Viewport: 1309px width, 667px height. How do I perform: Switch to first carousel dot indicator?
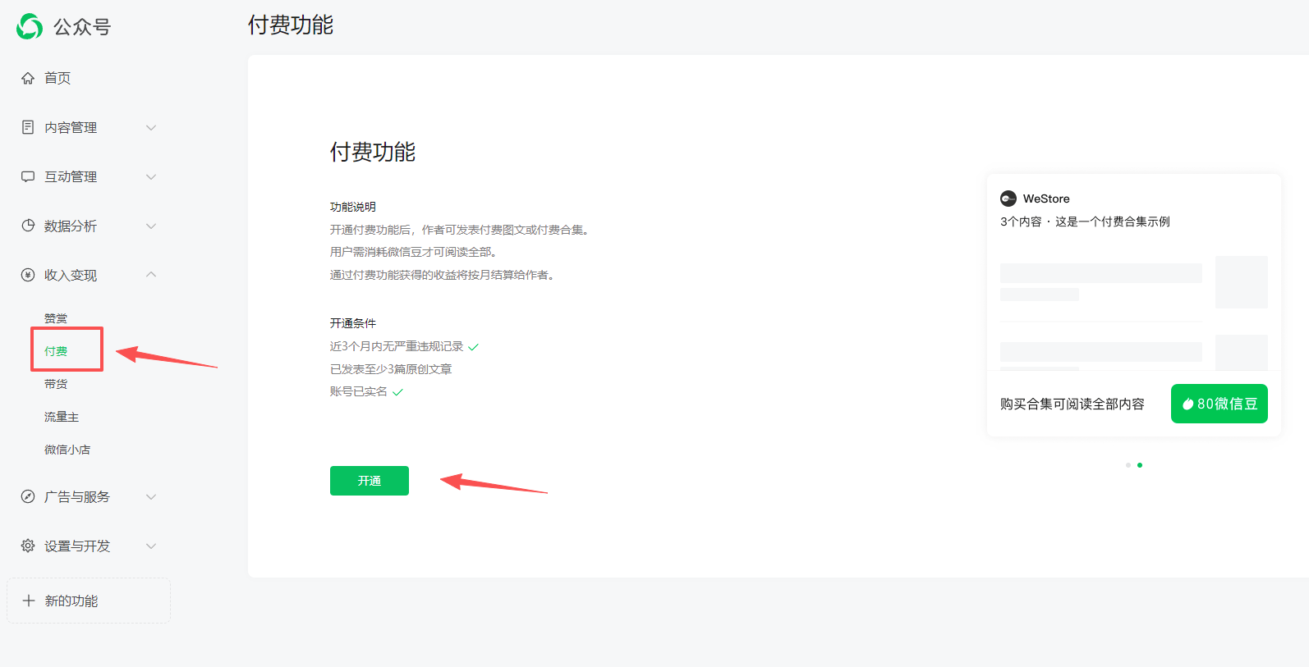point(1128,465)
